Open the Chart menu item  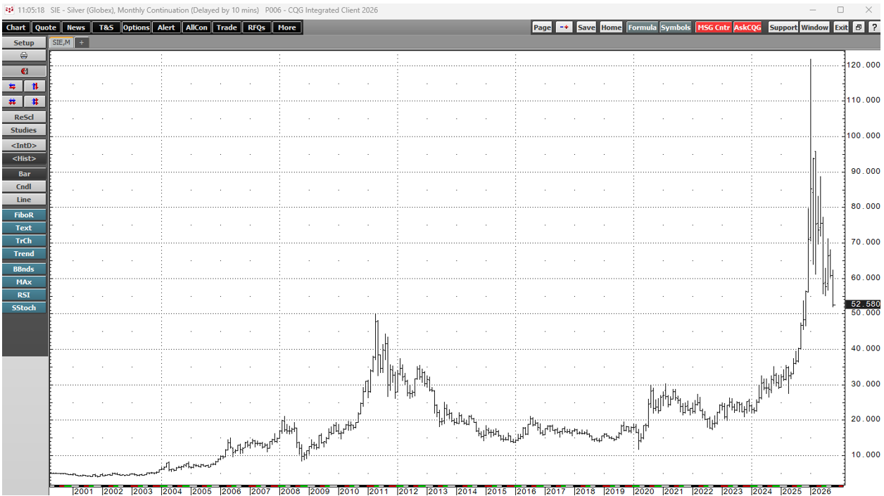point(15,27)
